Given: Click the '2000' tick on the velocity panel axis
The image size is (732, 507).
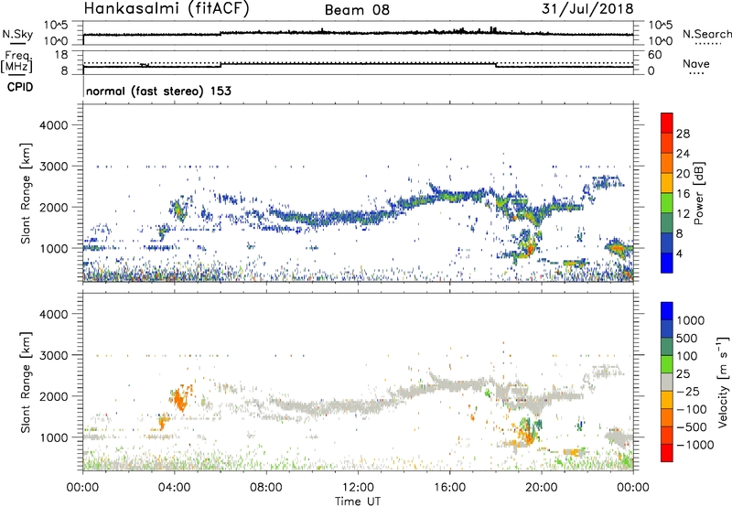Looking at the screenshot, I should point(53,396).
